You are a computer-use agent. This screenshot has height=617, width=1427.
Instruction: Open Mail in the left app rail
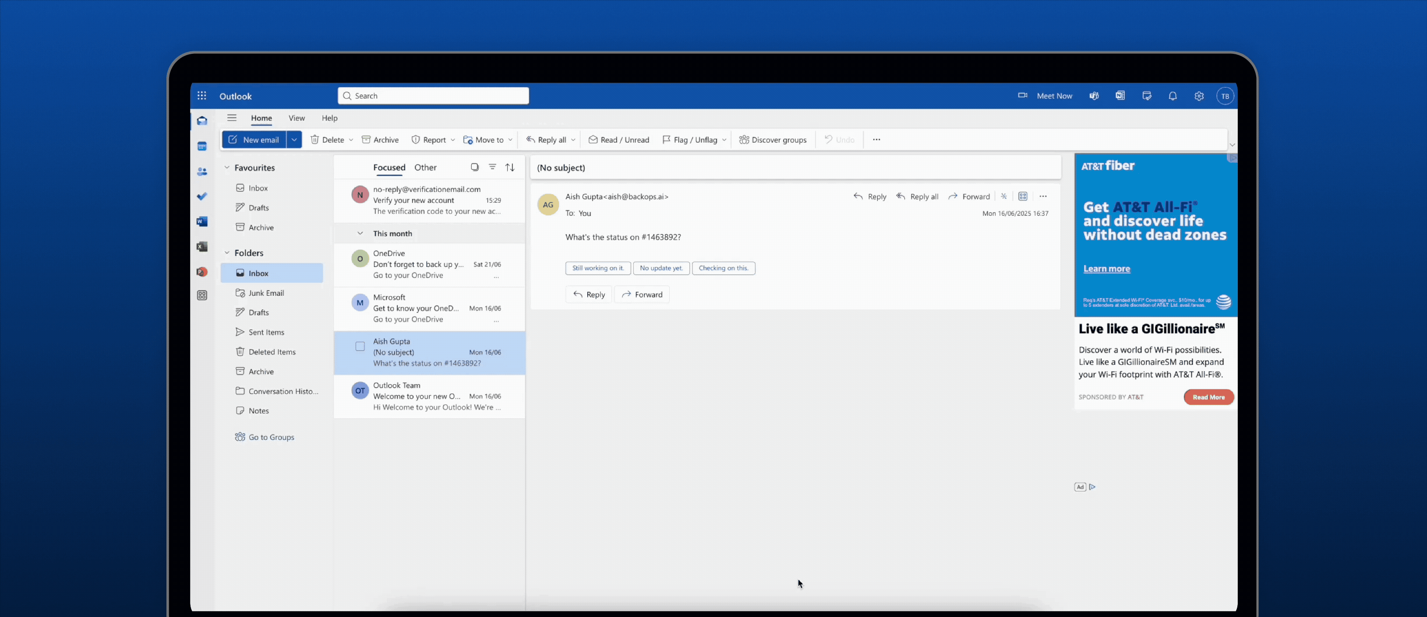click(x=202, y=121)
